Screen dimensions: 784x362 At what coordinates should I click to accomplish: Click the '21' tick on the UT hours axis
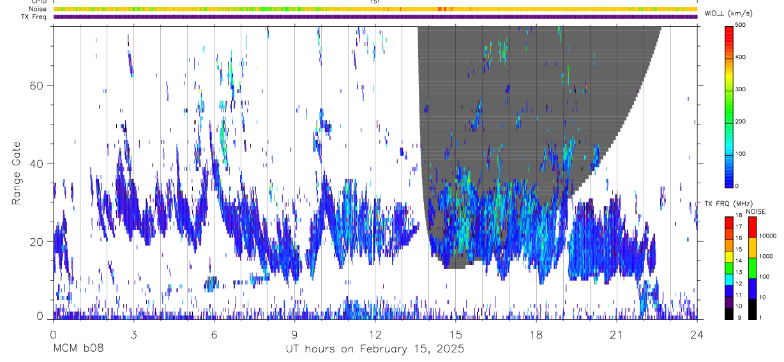point(617,335)
